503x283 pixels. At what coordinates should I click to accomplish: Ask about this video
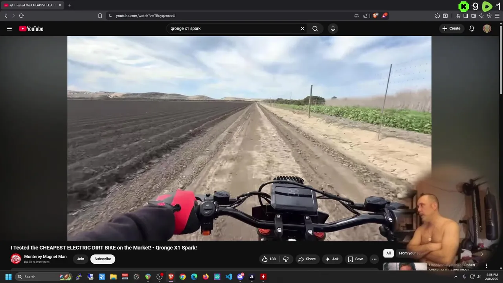[332, 259]
